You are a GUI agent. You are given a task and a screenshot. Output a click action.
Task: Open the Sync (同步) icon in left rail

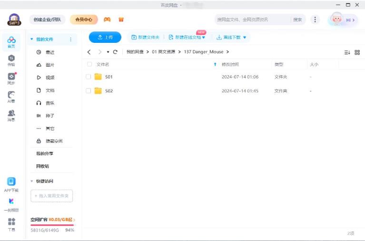(11, 79)
